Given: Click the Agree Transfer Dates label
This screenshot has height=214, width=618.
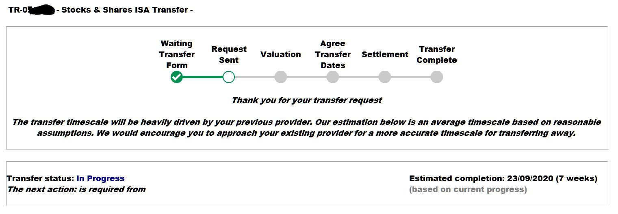Looking at the screenshot, I should [333, 54].
